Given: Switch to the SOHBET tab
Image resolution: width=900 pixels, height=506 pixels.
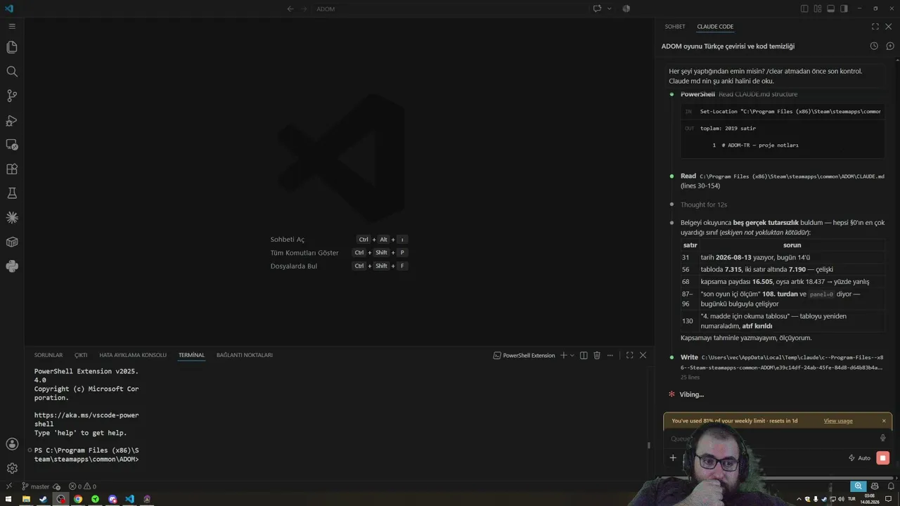Looking at the screenshot, I should [x=675, y=27].
